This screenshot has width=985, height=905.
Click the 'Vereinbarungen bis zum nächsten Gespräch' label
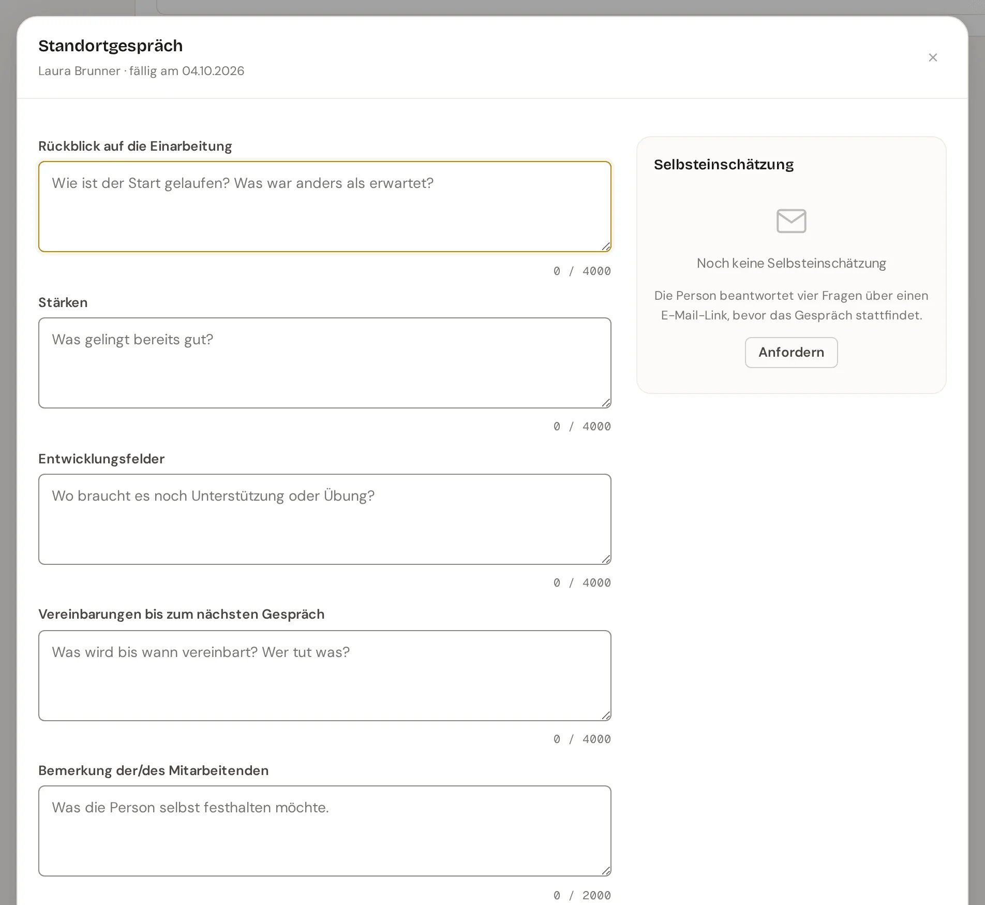(182, 614)
